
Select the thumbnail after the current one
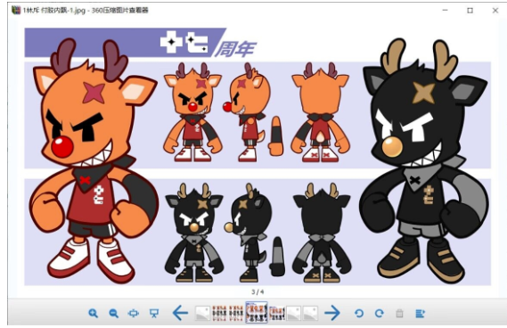point(277,313)
